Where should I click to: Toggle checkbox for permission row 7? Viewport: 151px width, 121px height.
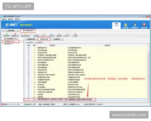click(x=29, y=55)
